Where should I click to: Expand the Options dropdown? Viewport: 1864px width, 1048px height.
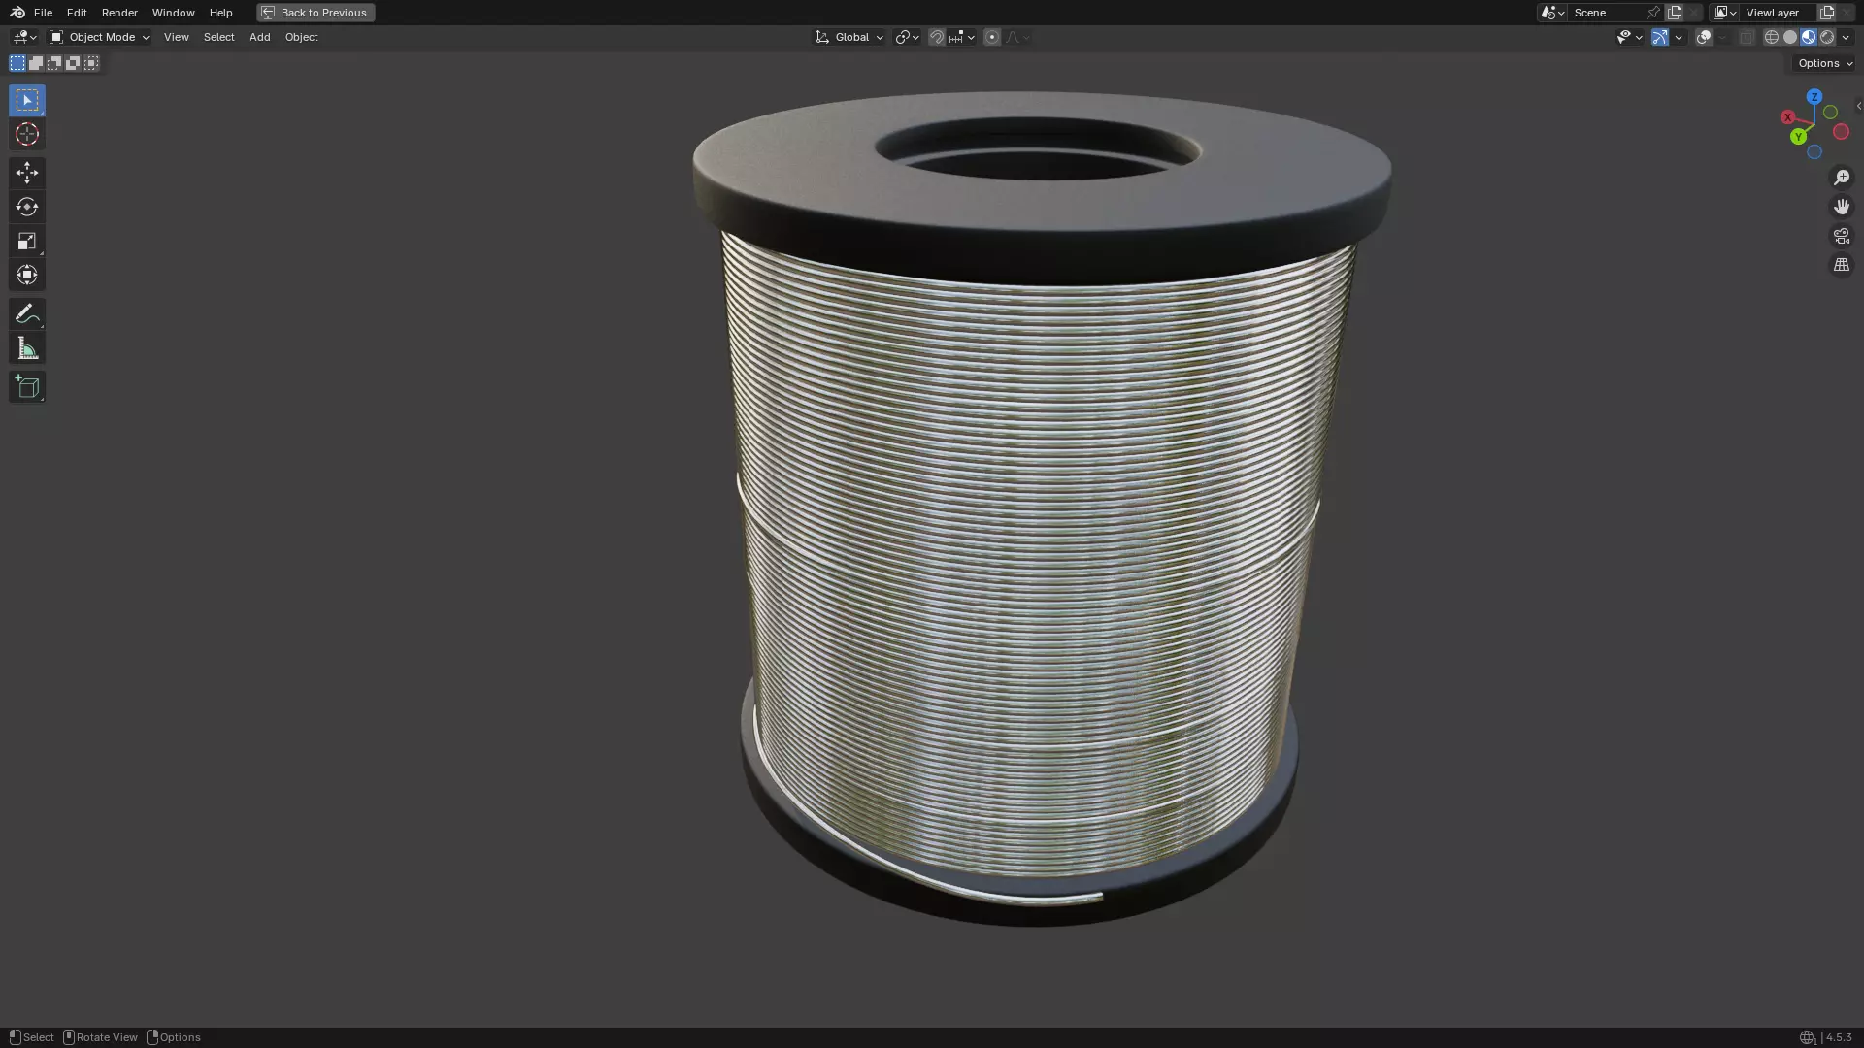point(1825,63)
